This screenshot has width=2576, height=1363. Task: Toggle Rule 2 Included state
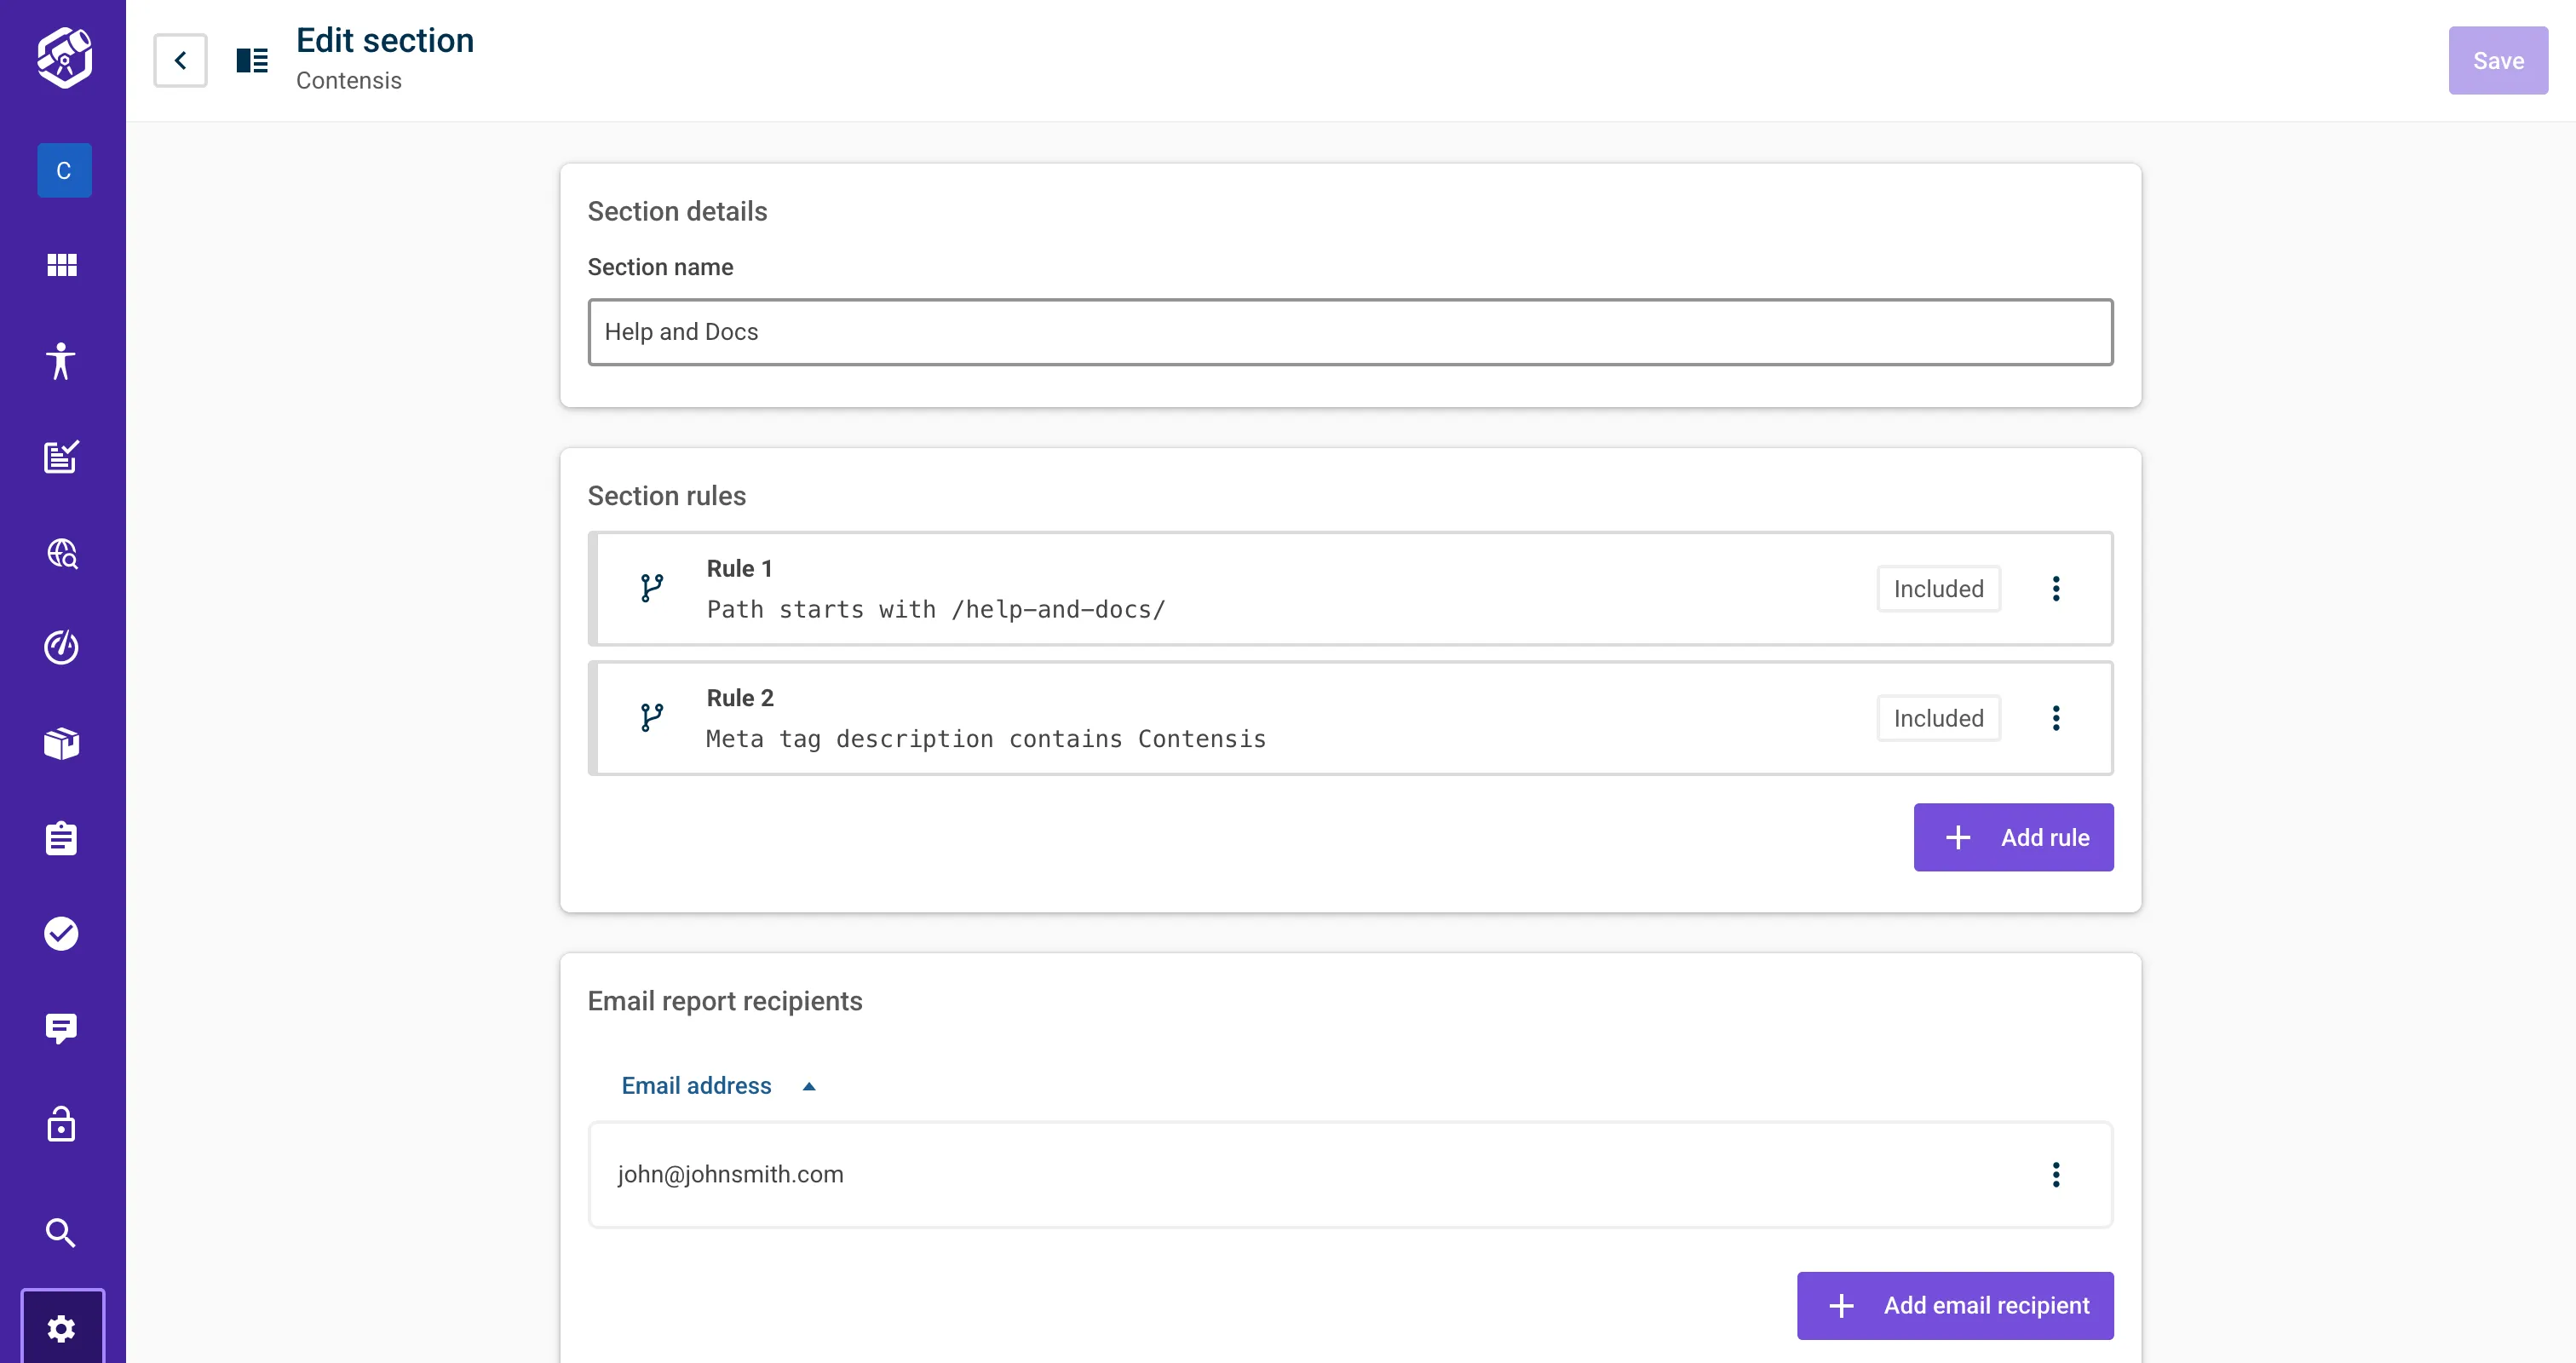tap(1937, 718)
